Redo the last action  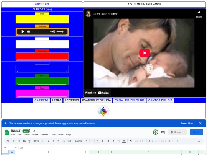click(19, 141)
